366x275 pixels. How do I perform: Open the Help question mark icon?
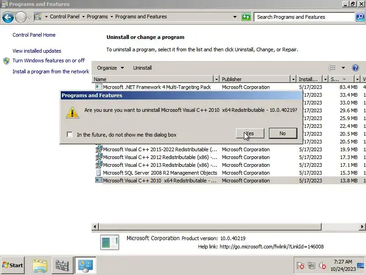355,68
